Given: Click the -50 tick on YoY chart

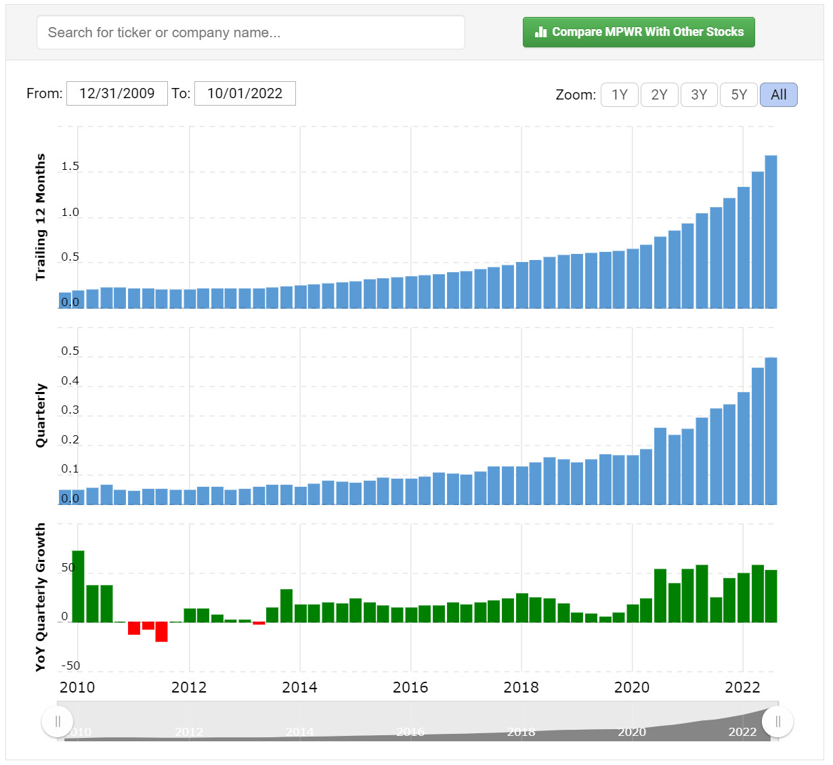Looking at the screenshot, I should (x=70, y=665).
